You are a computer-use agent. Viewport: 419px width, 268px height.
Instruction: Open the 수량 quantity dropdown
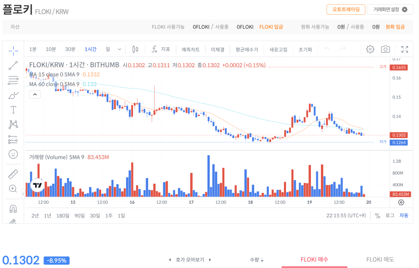(257, 260)
